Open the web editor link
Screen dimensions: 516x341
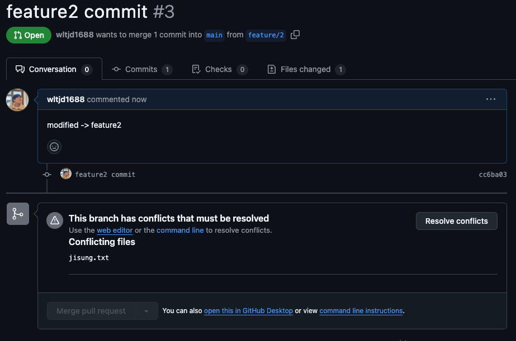click(x=115, y=230)
